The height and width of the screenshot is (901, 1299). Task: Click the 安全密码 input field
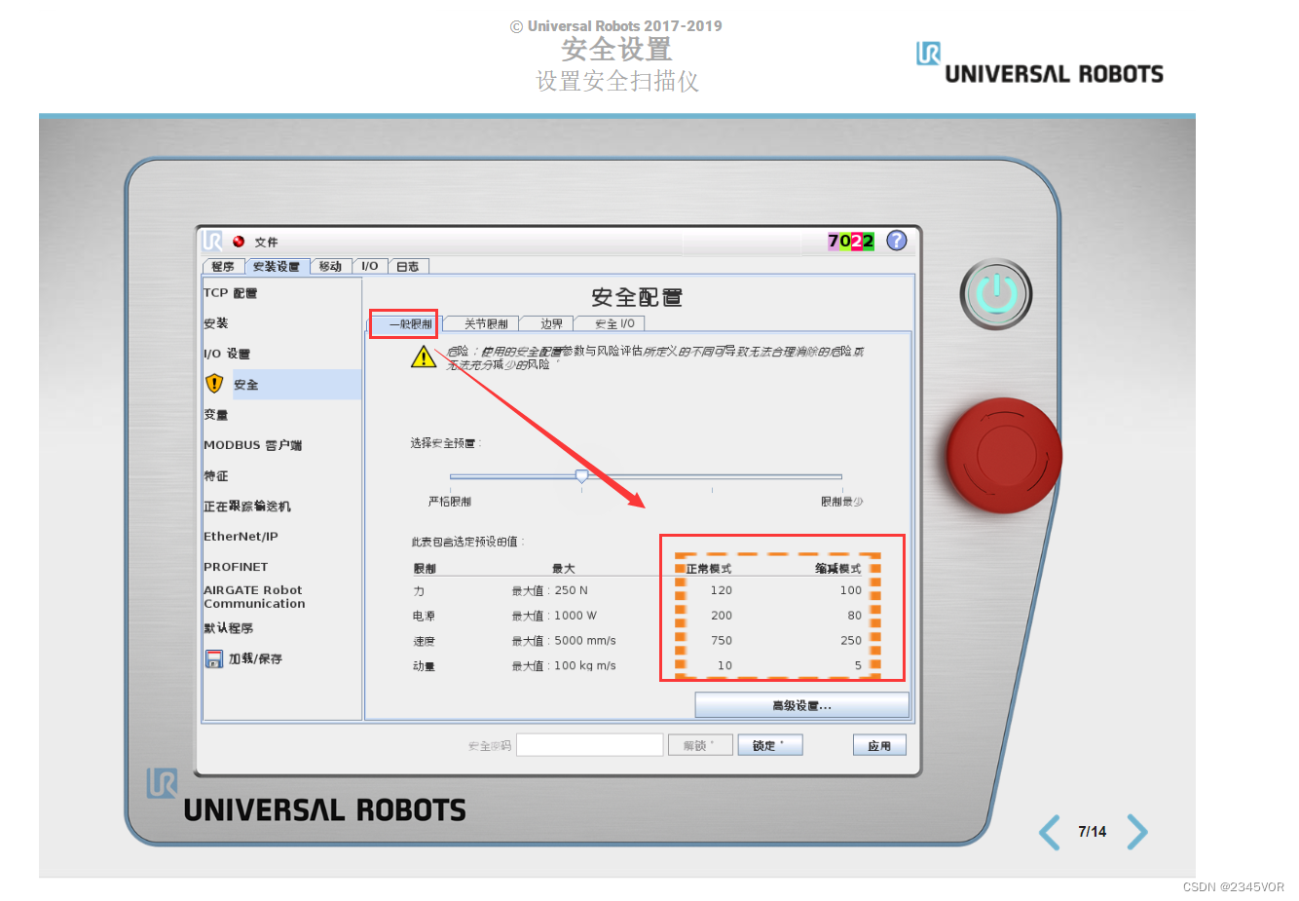click(590, 745)
